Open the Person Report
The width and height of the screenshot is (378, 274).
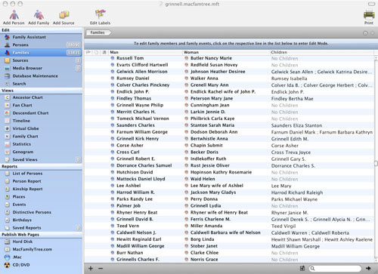click(41, 181)
